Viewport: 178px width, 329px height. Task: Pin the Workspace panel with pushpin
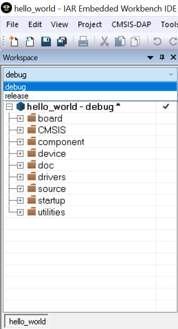pyautogui.click(x=162, y=57)
